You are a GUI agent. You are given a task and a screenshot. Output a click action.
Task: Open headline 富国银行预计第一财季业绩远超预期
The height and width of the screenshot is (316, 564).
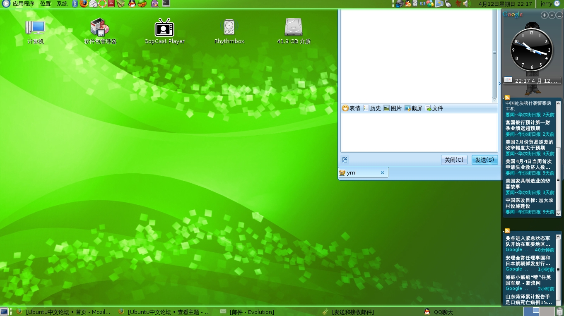point(528,125)
